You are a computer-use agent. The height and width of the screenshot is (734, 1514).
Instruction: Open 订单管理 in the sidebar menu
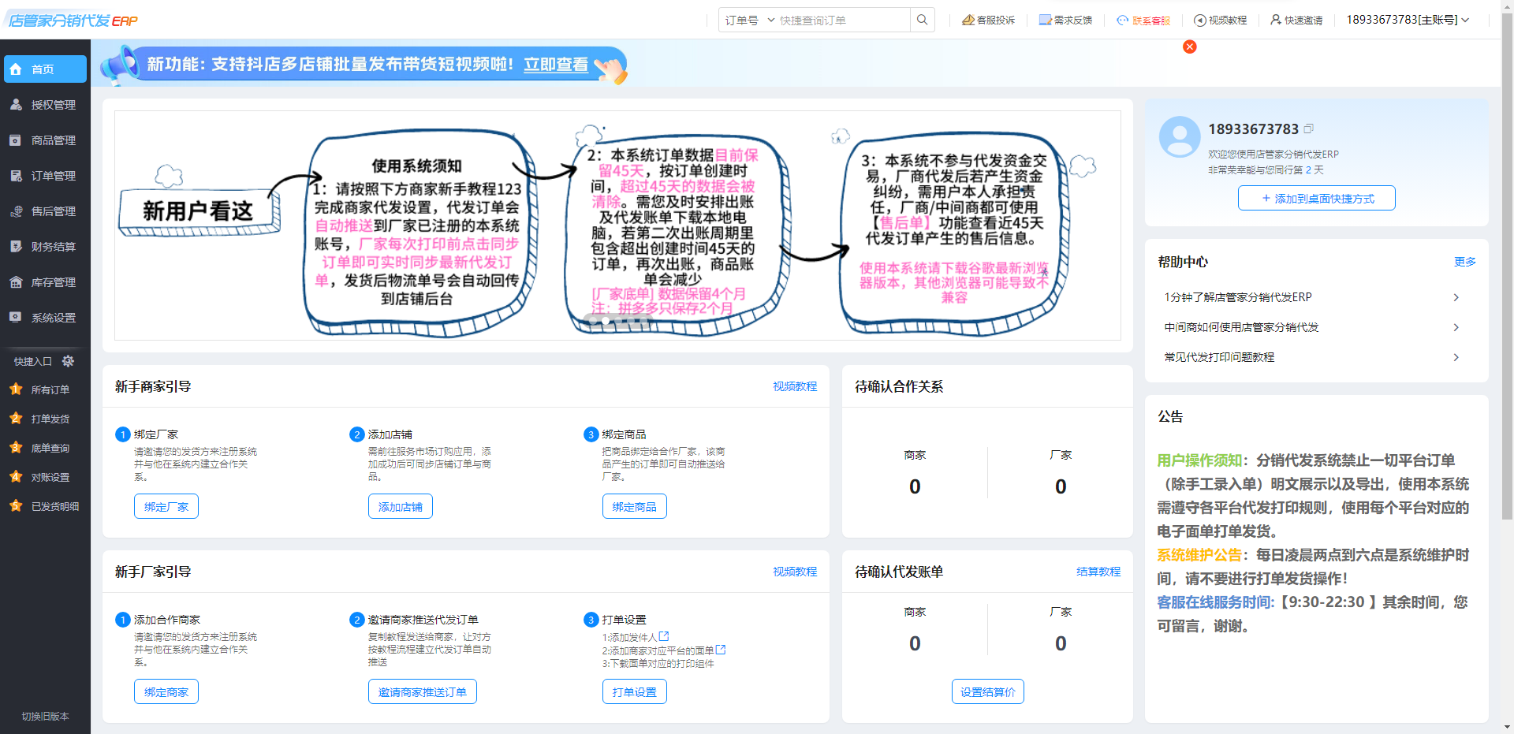click(x=53, y=176)
